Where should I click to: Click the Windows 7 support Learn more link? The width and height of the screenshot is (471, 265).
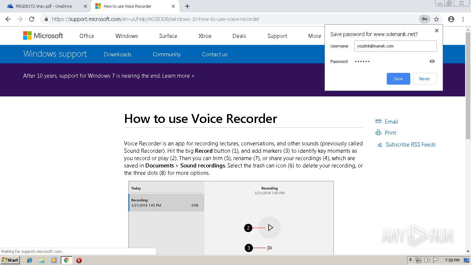[x=178, y=76]
